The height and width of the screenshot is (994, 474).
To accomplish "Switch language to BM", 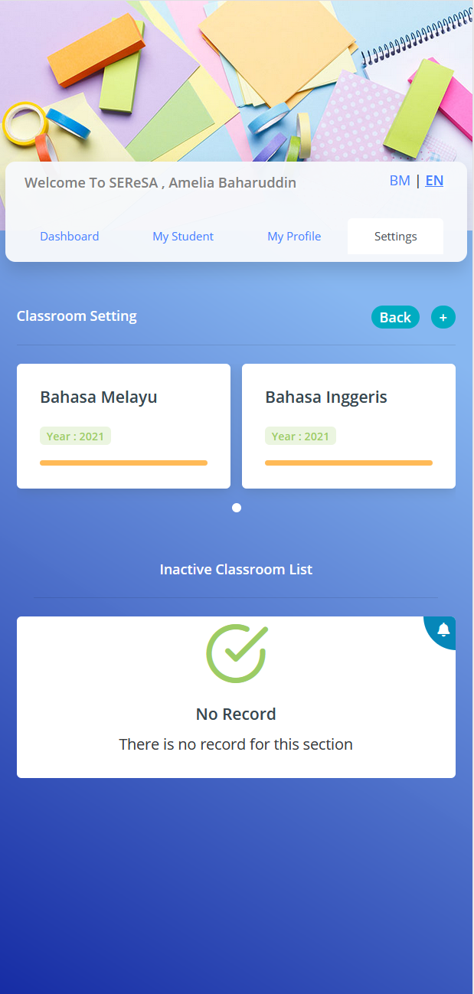I will pyautogui.click(x=400, y=181).
